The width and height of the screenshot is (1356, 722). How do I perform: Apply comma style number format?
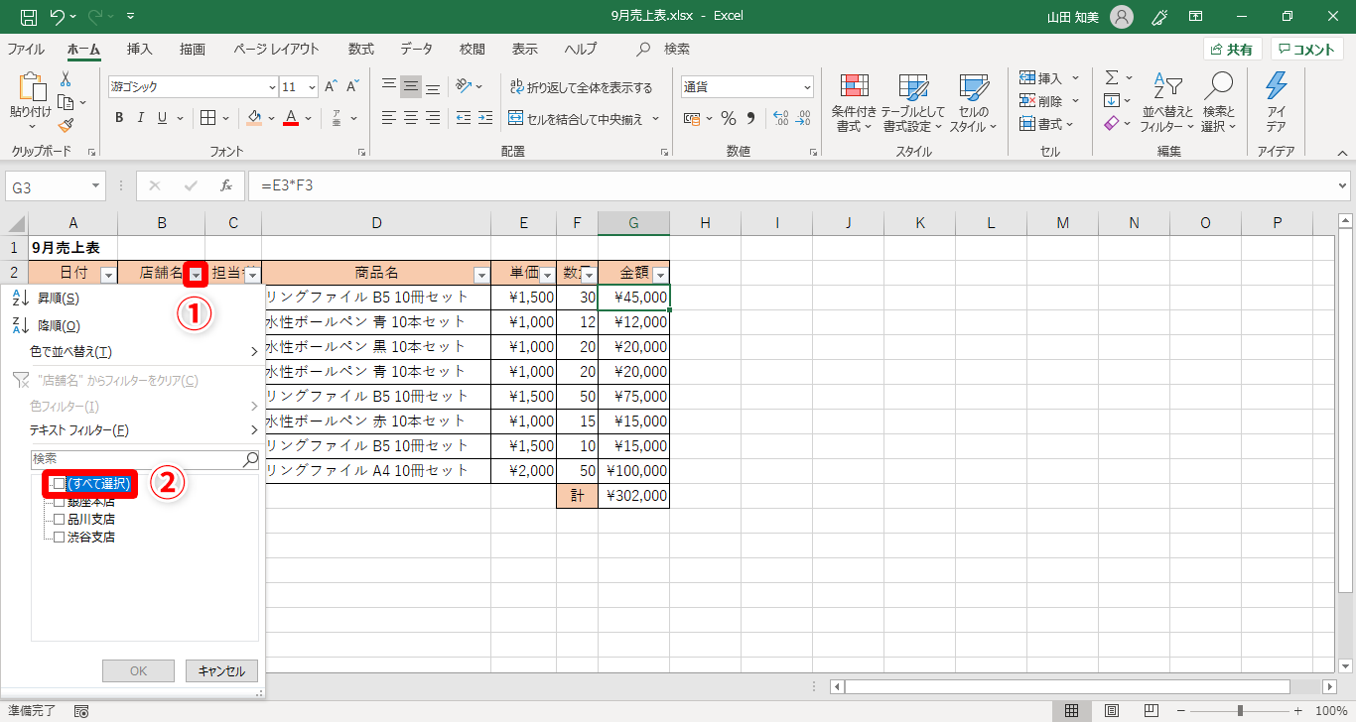[x=751, y=118]
